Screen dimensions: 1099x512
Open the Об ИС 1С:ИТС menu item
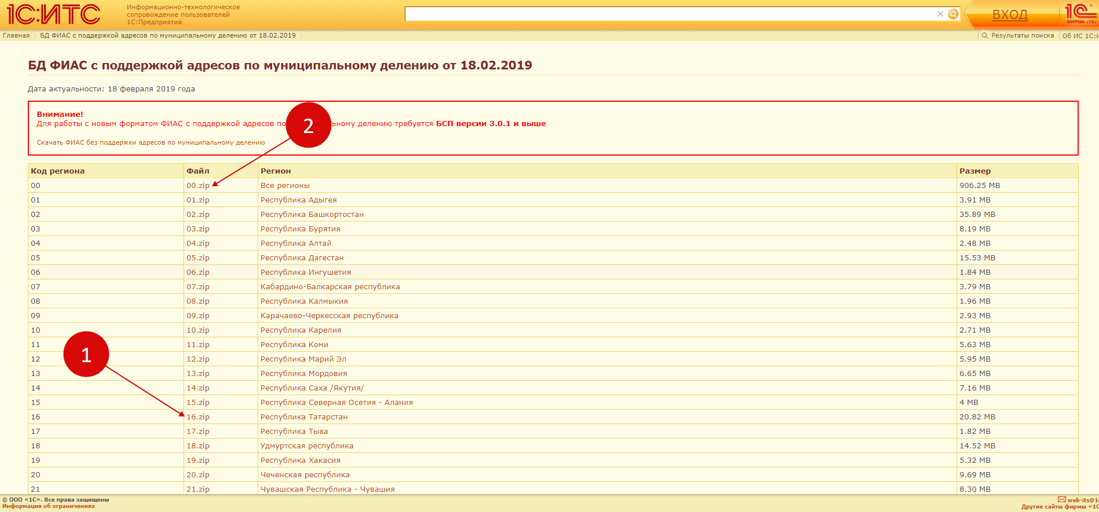[x=1080, y=36]
